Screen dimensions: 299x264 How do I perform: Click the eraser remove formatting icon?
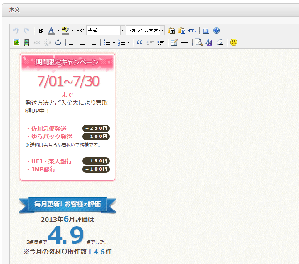pos(220,43)
